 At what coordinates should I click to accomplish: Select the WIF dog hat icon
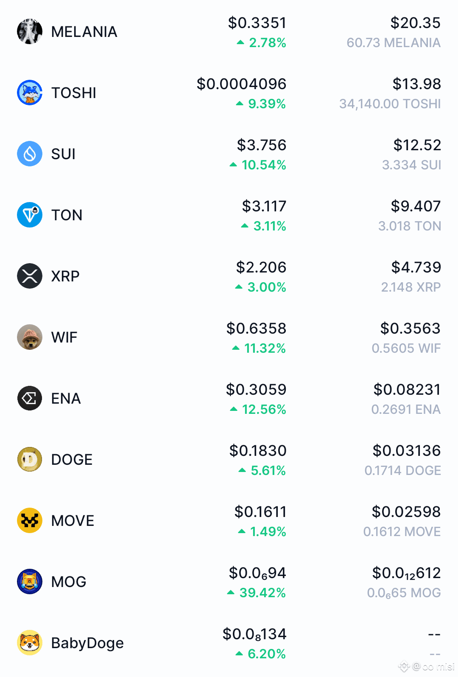30,337
